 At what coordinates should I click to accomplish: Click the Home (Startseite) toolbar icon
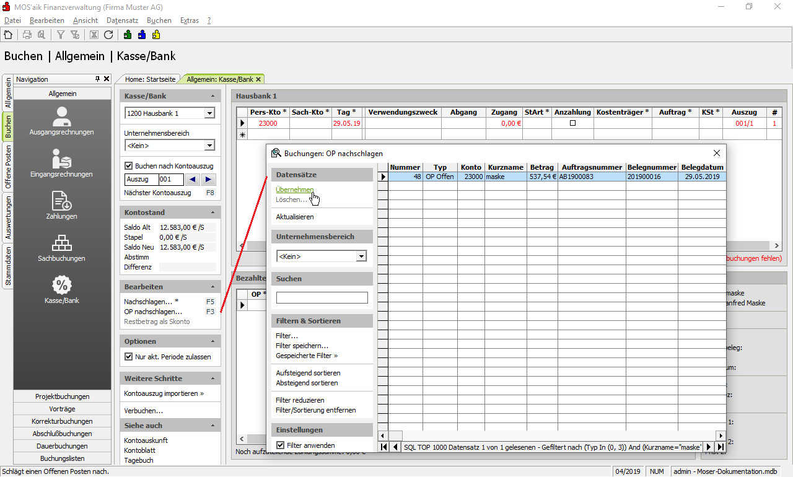(8, 35)
